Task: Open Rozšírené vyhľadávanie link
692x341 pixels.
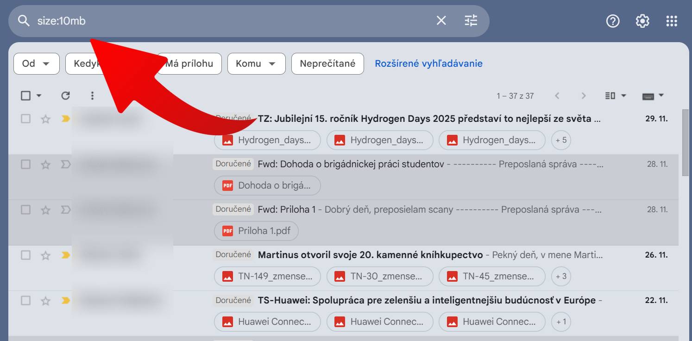Action: (428, 63)
